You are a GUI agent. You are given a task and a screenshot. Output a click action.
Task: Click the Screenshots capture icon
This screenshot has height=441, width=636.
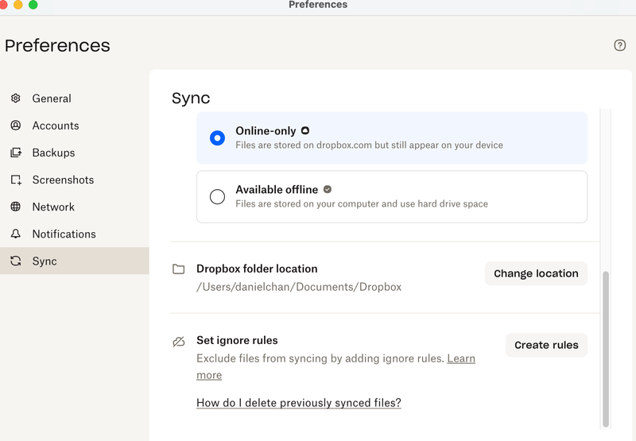[x=16, y=180]
